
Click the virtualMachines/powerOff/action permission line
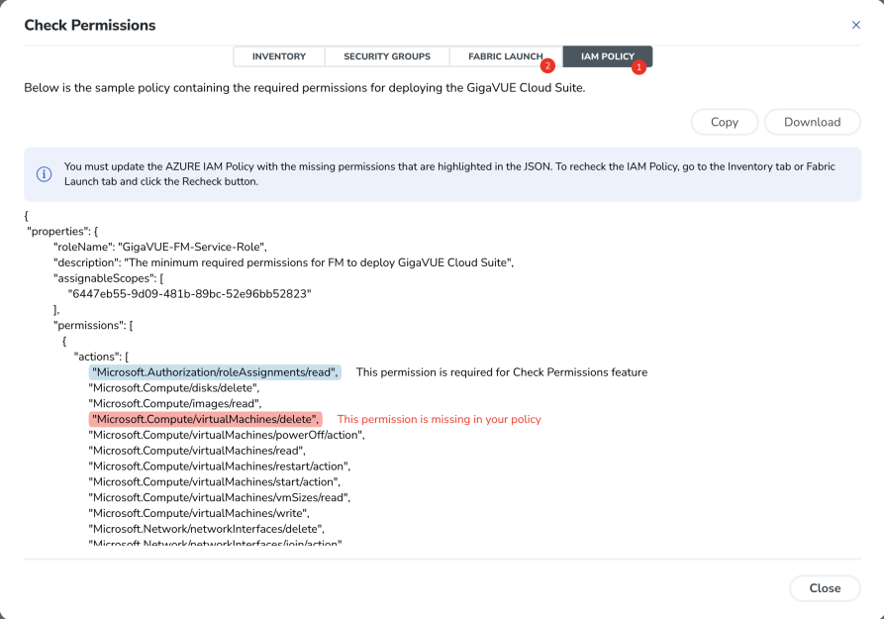[x=227, y=435]
